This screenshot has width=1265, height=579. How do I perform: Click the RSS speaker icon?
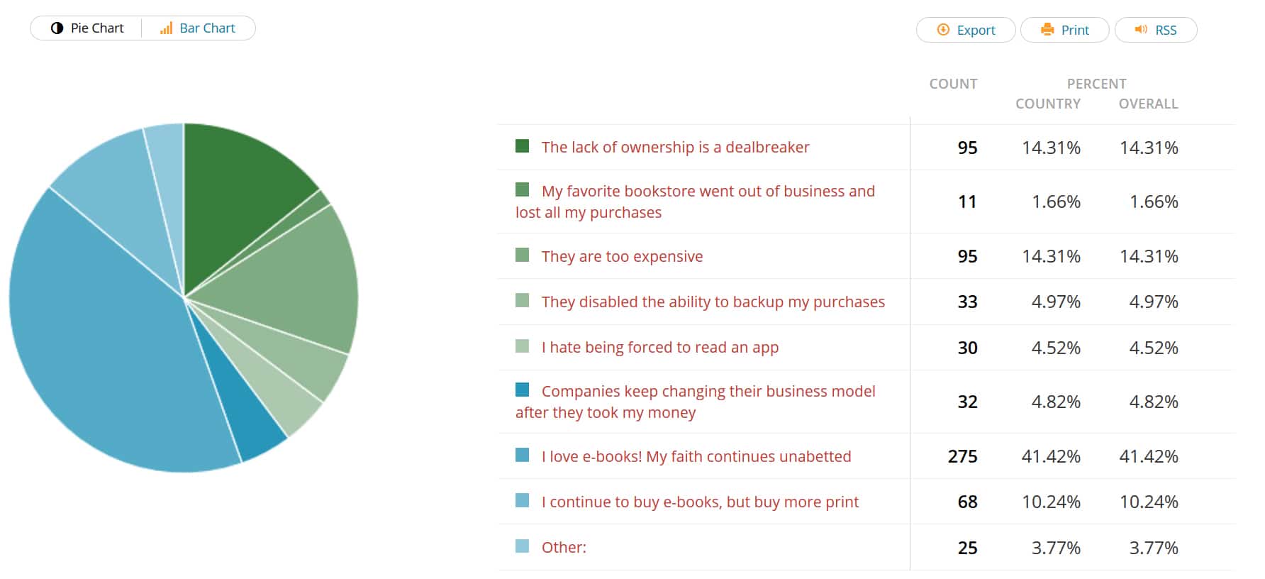[x=1141, y=30]
